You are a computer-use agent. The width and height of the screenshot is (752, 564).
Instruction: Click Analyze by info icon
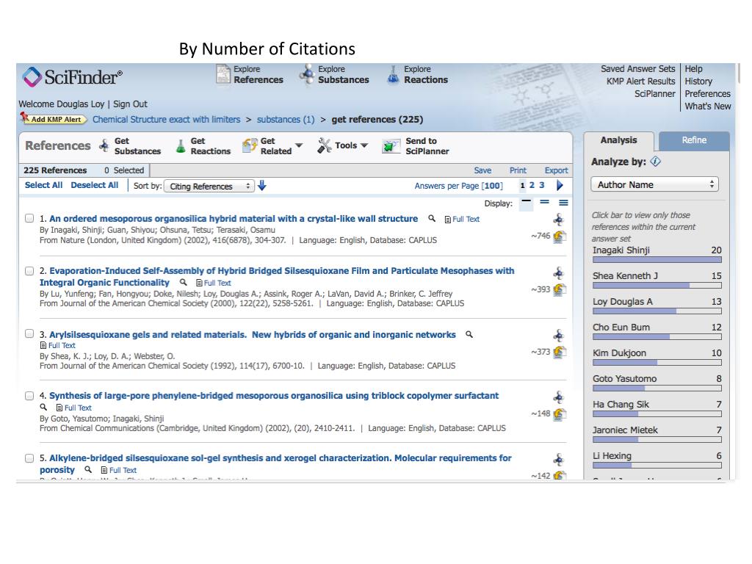pos(656,162)
